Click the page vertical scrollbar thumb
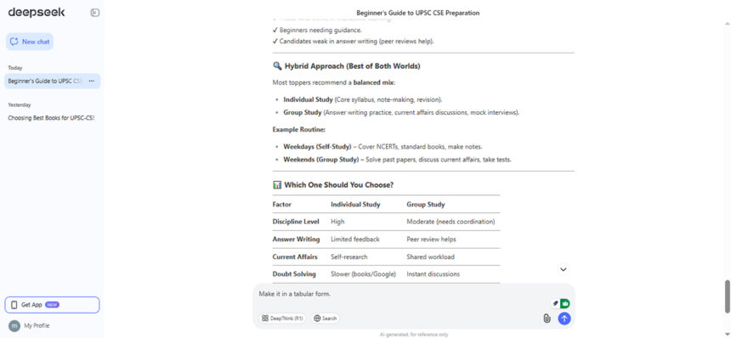Image resolution: width=731 pixels, height=338 pixels. (727, 296)
